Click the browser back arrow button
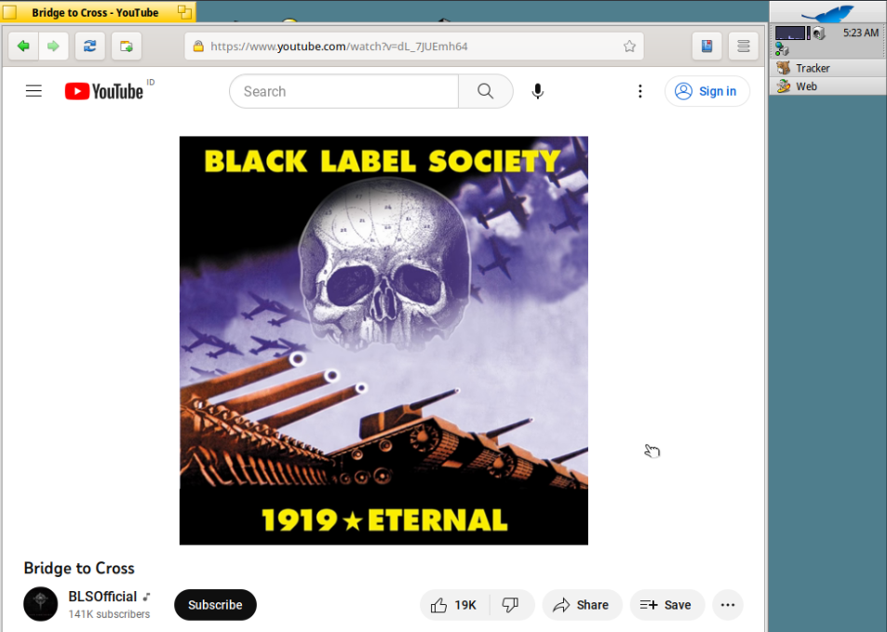887x632 pixels. coord(23,46)
